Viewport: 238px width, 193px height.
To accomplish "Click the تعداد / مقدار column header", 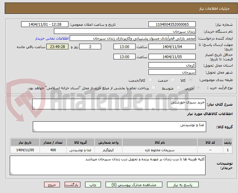I will 53,142.
